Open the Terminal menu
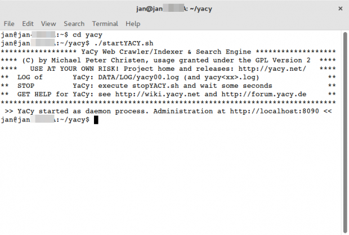The width and height of the screenshot is (349, 235). coord(105,24)
